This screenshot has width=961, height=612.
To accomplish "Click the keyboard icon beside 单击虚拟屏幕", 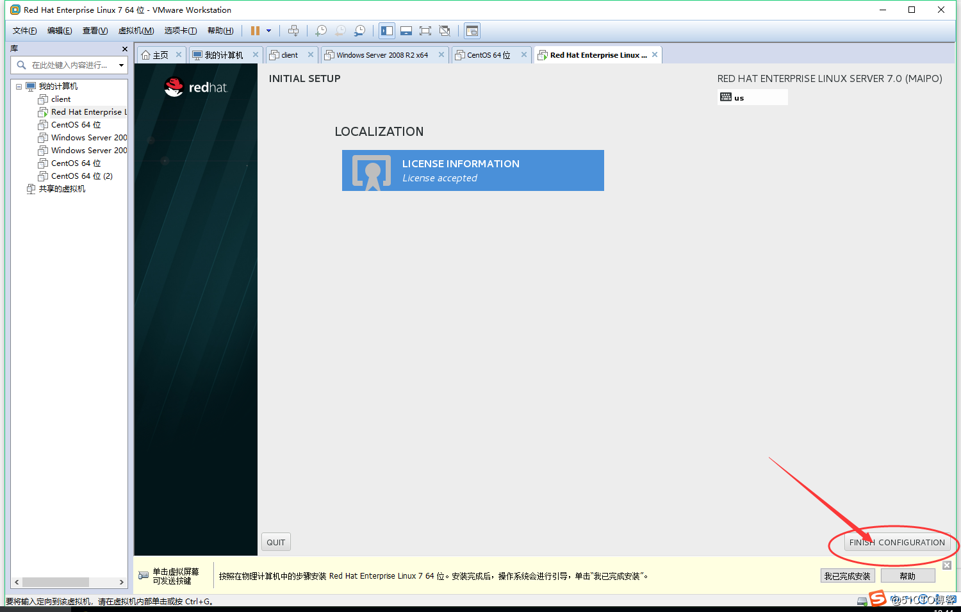I will click(x=144, y=575).
